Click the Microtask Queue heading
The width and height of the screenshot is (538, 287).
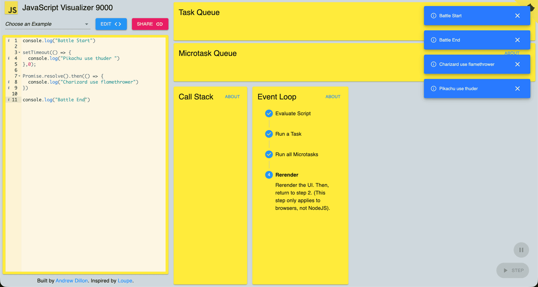click(208, 53)
